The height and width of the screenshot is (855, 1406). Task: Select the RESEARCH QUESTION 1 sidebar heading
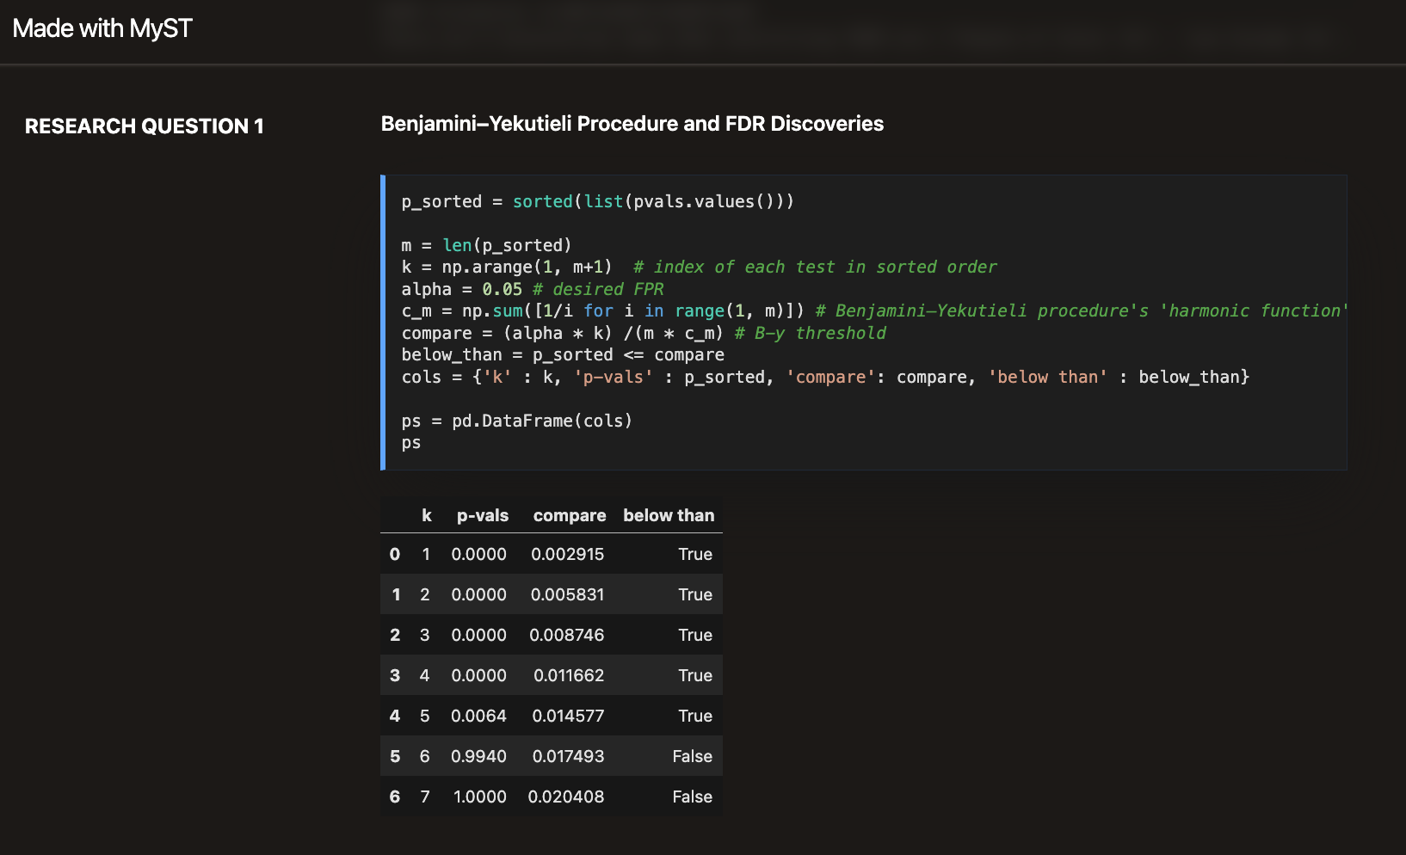click(144, 126)
